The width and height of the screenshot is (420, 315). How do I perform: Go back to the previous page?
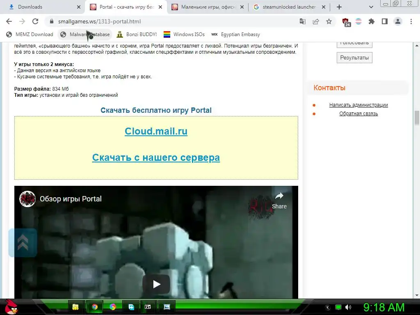pyautogui.click(x=9, y=21)
